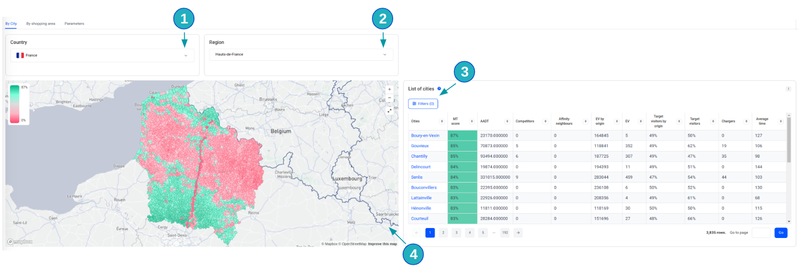Switch to By shopping area tab
The image size is (802, 270).
pyautogui.click(x=41, y=23)
